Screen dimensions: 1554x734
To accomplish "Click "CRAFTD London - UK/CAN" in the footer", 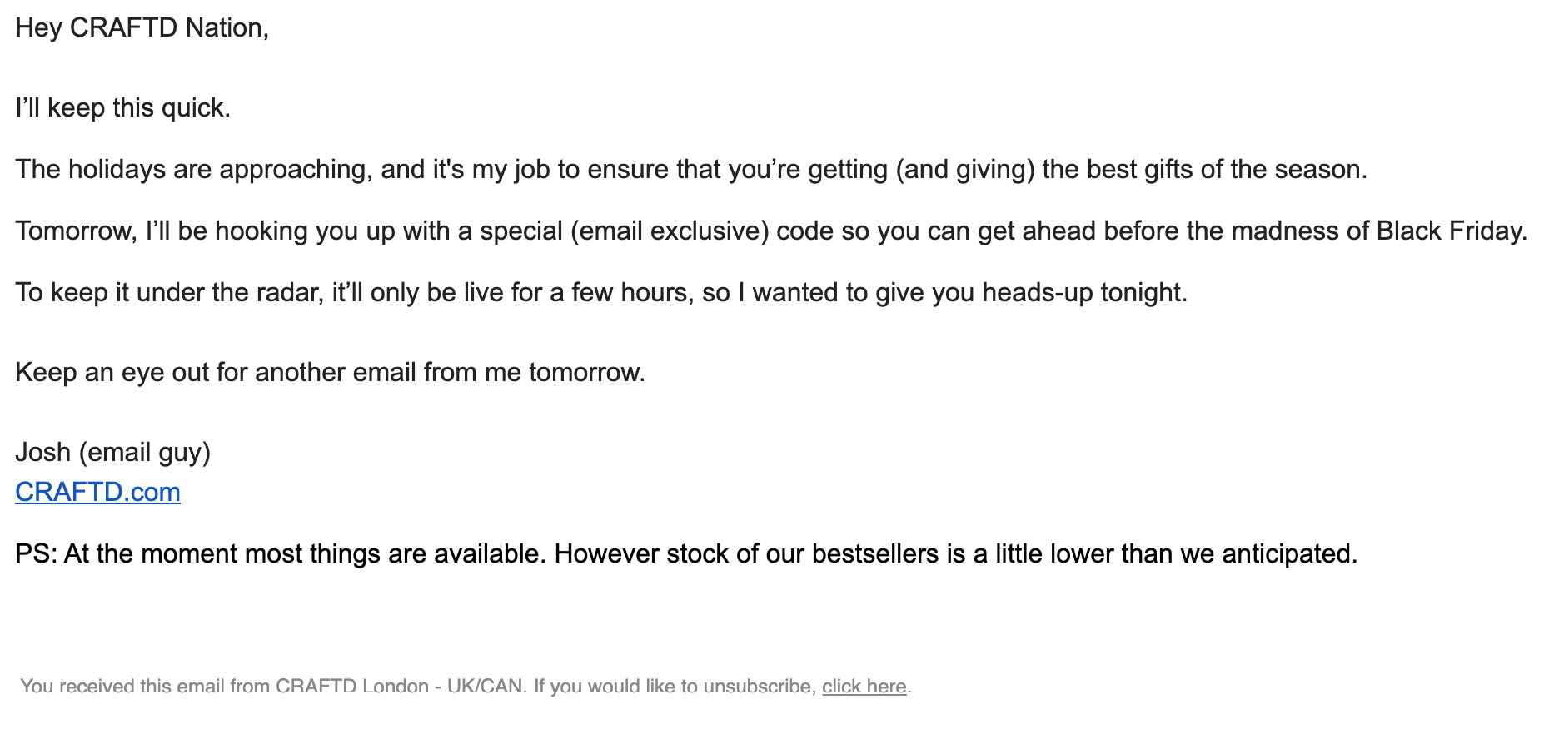I will (x=400, y=687).
